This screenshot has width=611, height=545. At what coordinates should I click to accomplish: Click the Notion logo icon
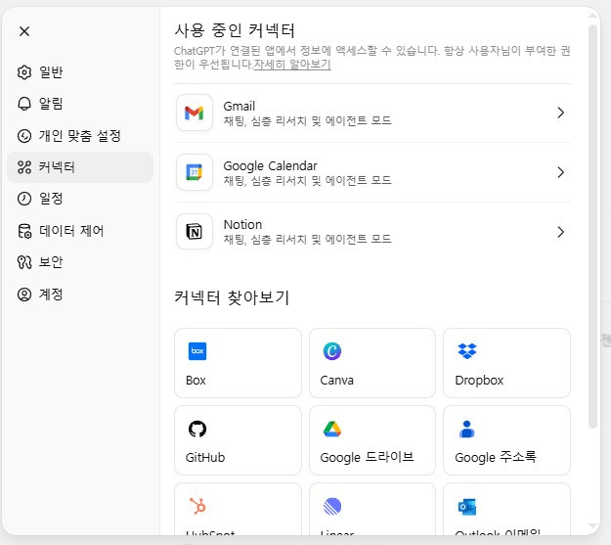tap(195, 232)
